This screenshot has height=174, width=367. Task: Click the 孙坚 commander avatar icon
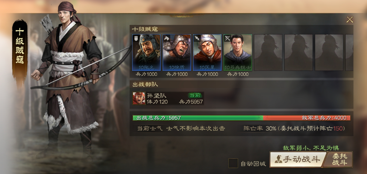pyautogui.click(x=139, y=98)
